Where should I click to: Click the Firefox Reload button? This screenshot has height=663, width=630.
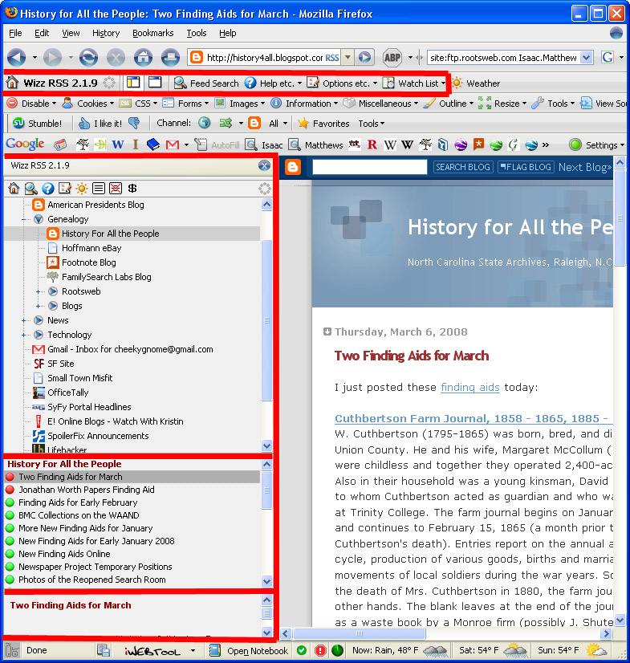pos(88,57)
